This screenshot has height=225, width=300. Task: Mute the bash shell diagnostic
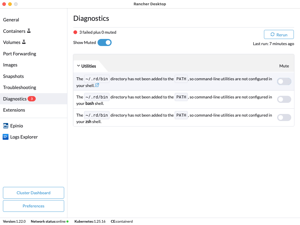point(284,100)
